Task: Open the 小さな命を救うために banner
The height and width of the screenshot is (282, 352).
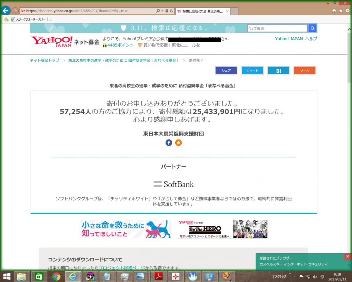Action: click(x=125, y=229)
